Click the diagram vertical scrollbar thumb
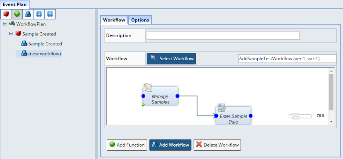The image size is (343, 159). (331, 92)
